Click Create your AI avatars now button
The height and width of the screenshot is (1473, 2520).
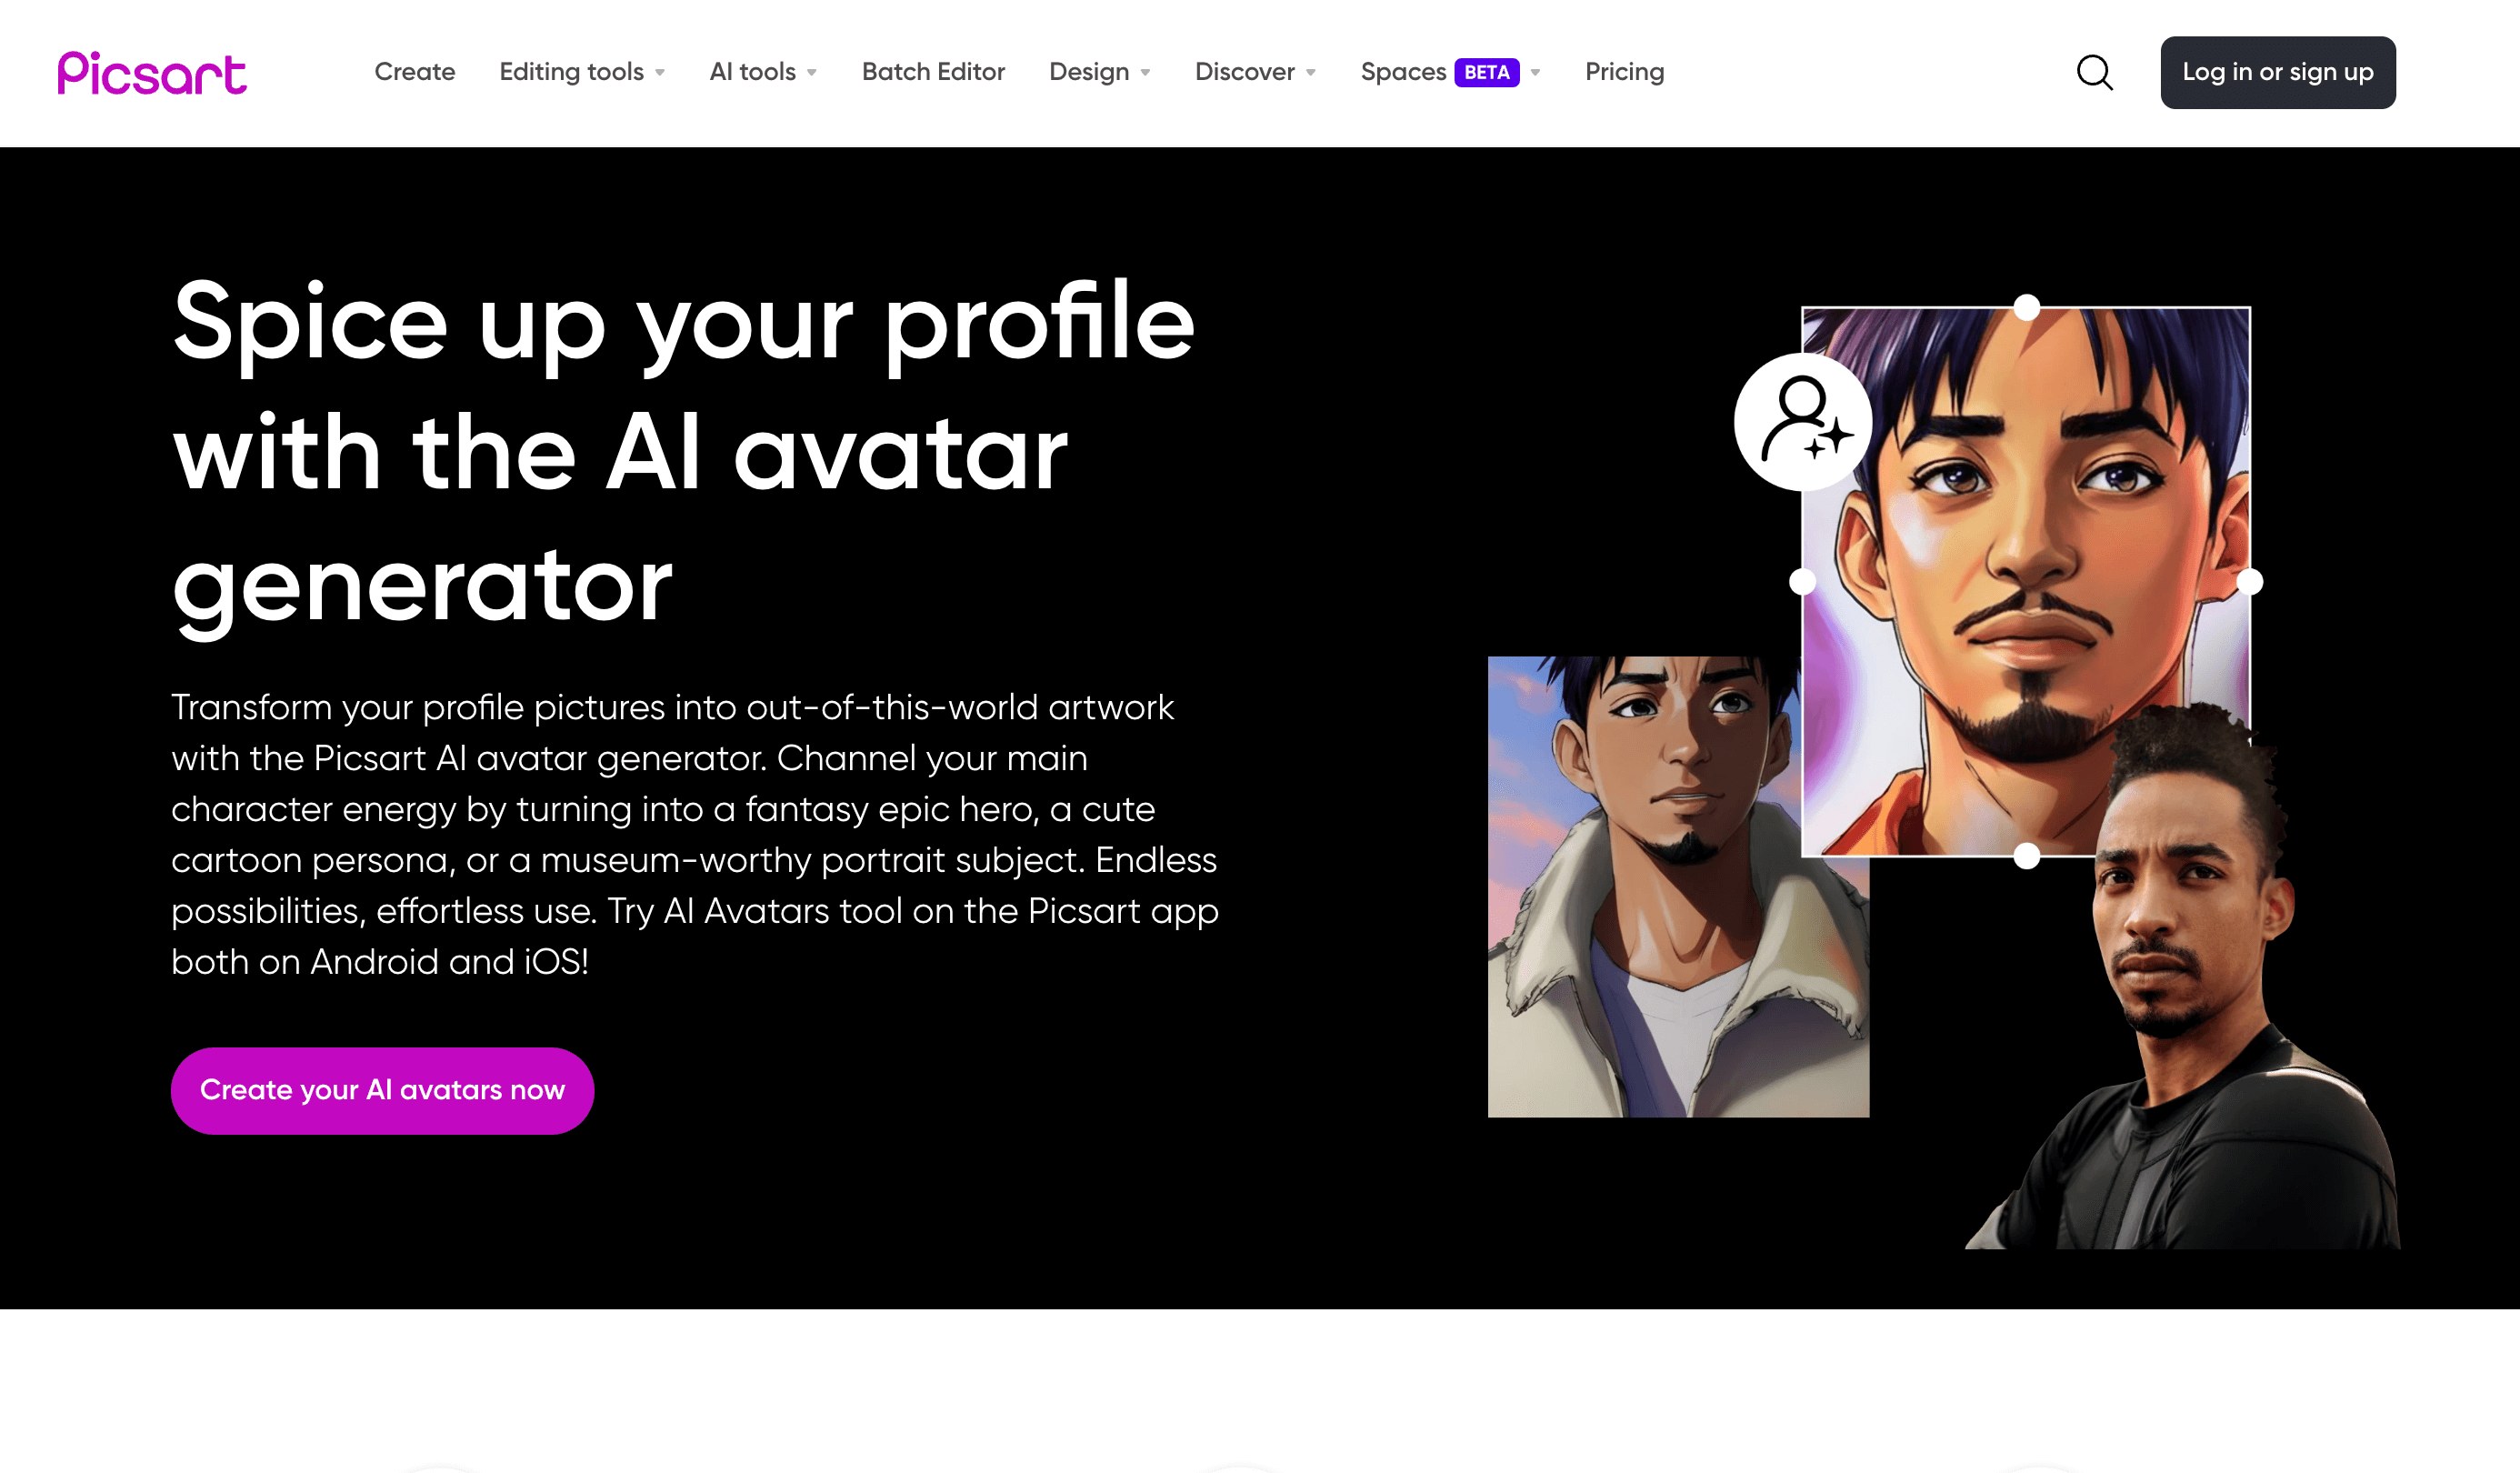click(x=382, y=1089)
